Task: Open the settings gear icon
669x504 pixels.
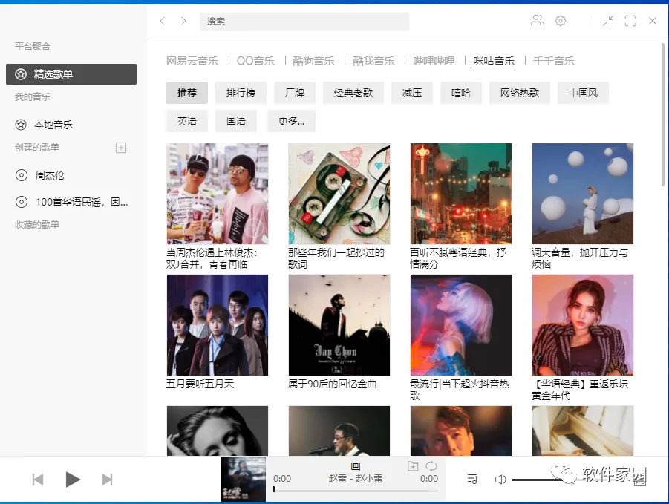Action: (560, 21)
